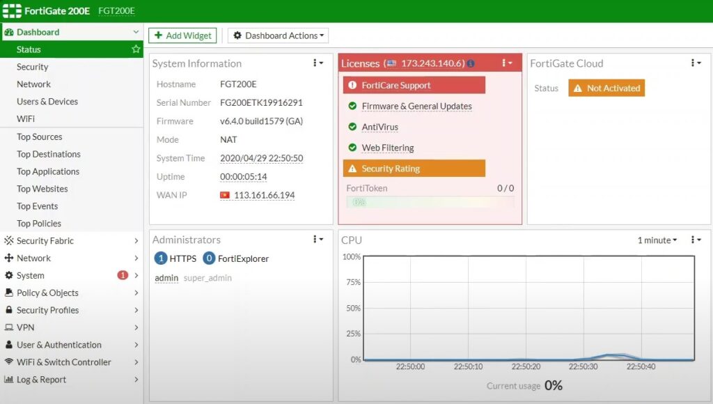Expand the System menu chevron

[x=136, y=275]
